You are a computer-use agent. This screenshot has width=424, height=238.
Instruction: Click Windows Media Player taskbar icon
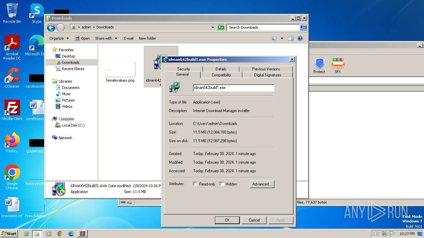(49, 234)
